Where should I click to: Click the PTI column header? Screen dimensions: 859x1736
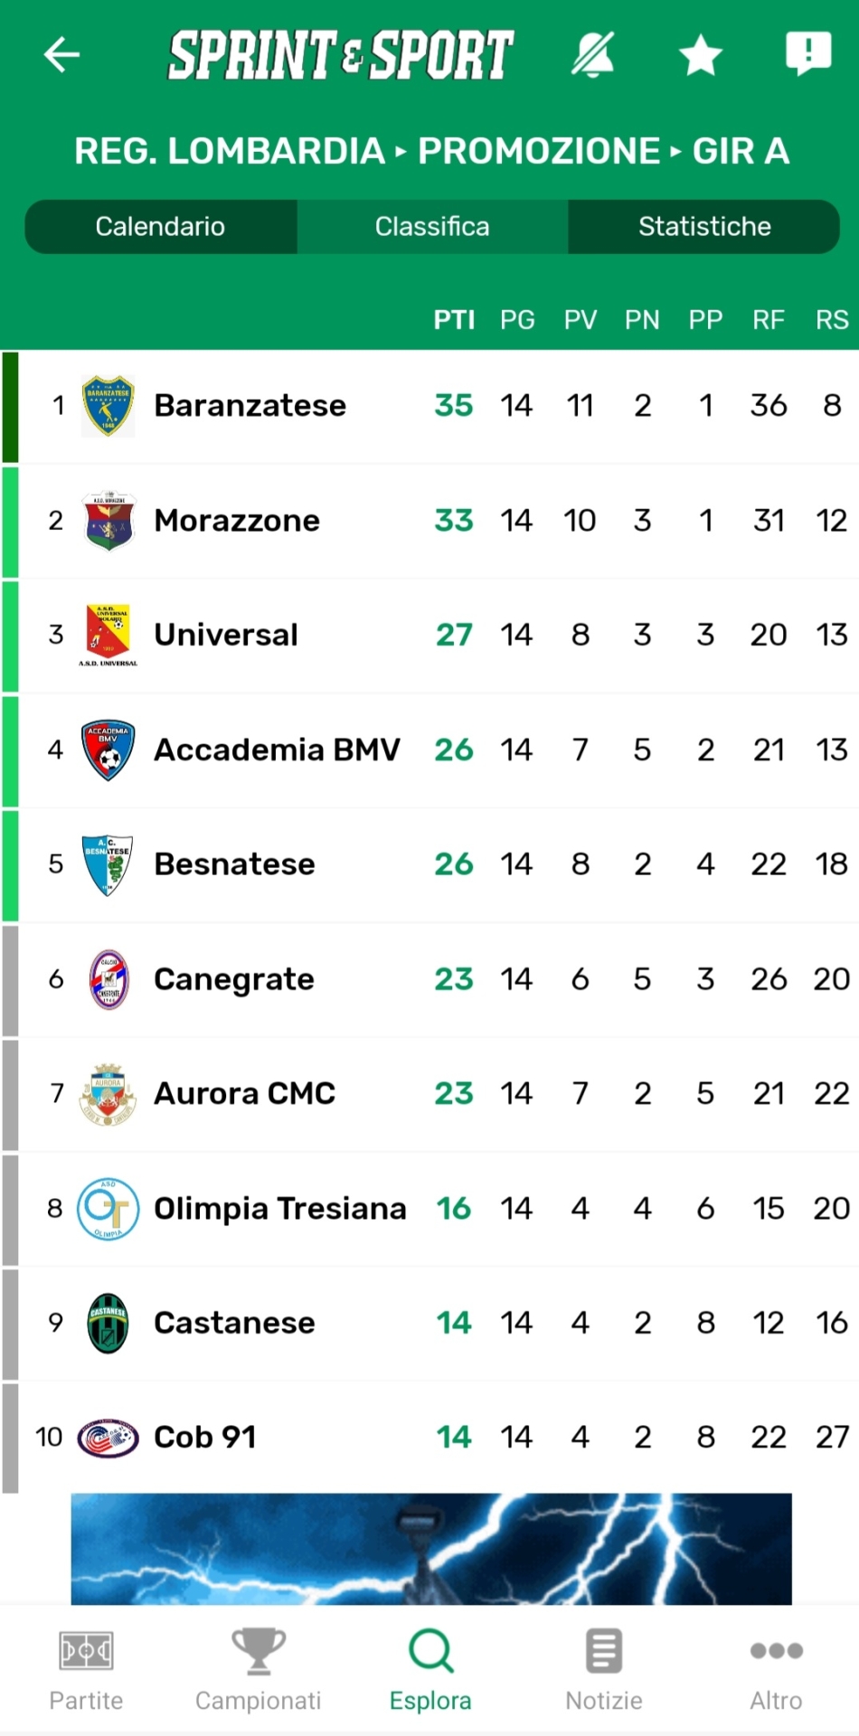(x=454, y=320)
